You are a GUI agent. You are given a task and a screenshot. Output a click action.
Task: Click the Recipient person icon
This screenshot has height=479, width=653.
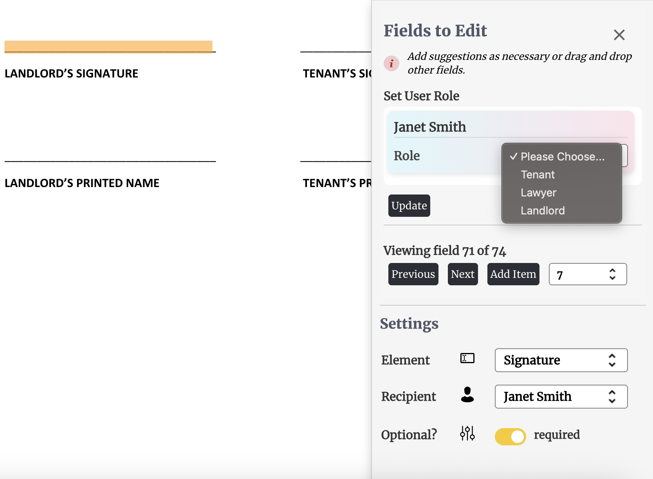point(467,395)
